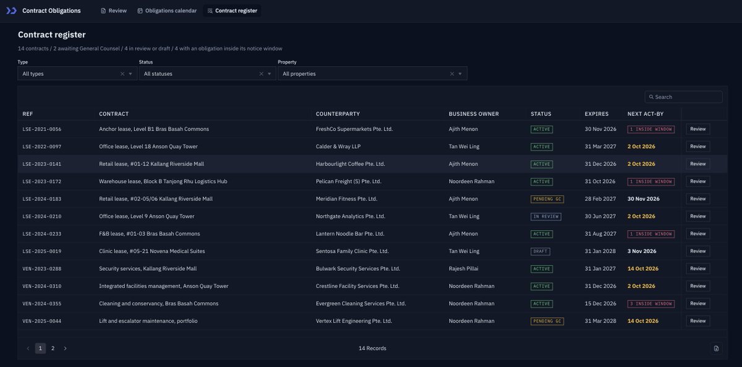Review contract LSE-2021-0056
Viewport: 742px width, 367px height.
[x=697, y=129]
